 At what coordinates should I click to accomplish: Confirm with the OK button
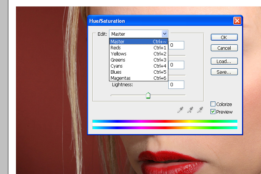pyautogui.click(x=224, y=37)
